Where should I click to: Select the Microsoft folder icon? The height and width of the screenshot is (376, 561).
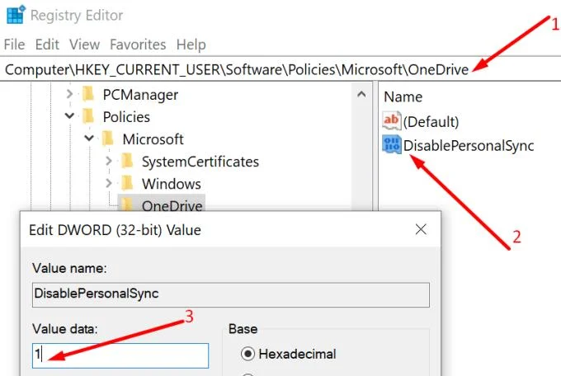click(108, 139)
